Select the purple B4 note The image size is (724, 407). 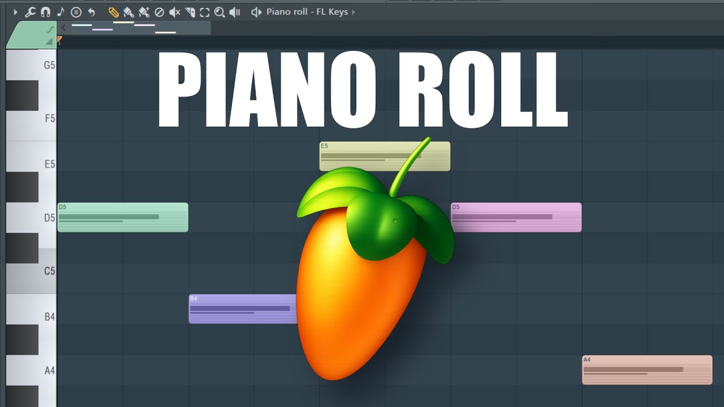pyautogui.click(x=243, y=309)
